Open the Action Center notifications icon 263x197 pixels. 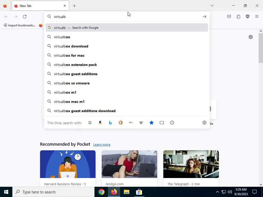[255, 192]
